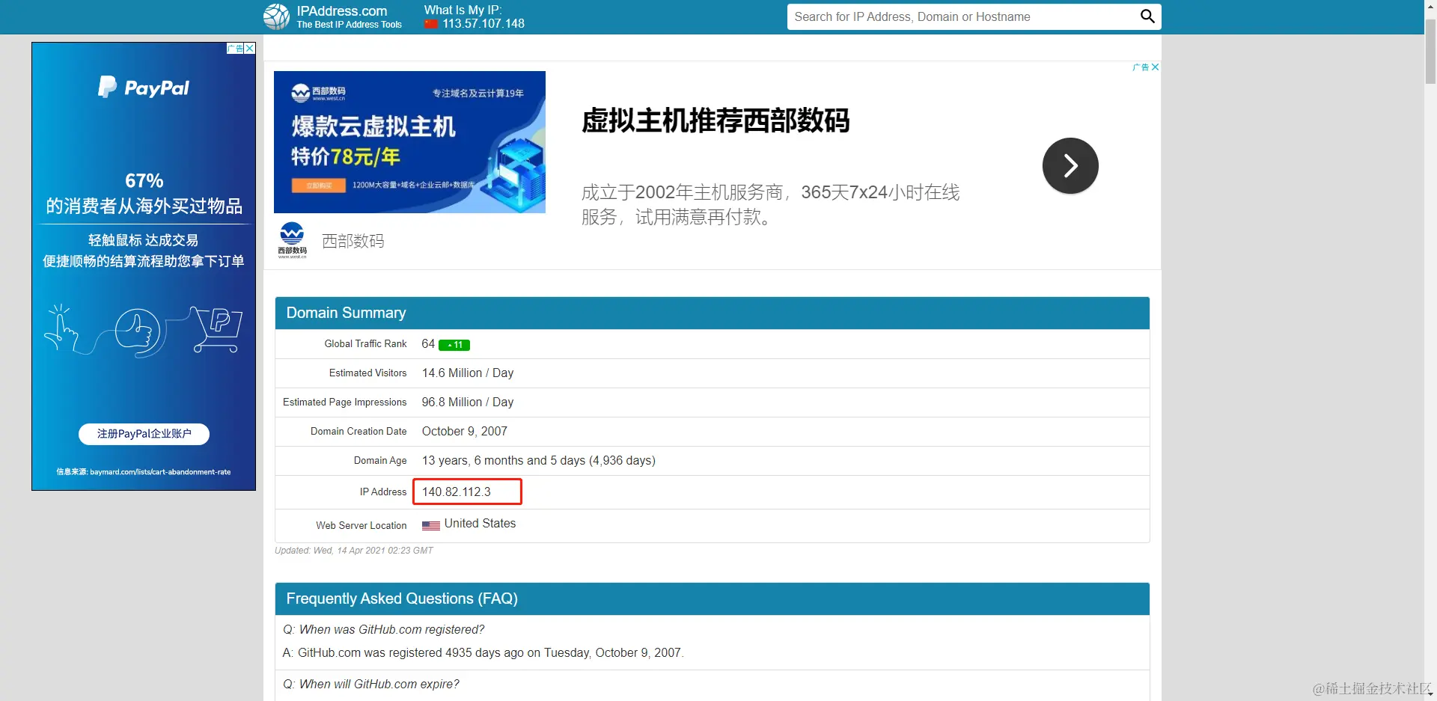Click the 虚拟主机推荐西部数码 headline

click(x=716, y=120)
